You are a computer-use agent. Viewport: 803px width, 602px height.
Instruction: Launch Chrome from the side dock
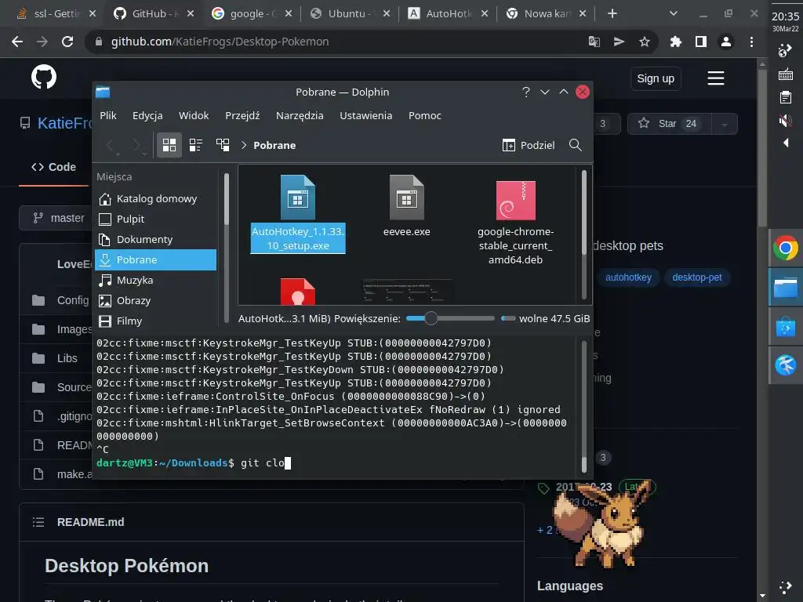(786, 248)
